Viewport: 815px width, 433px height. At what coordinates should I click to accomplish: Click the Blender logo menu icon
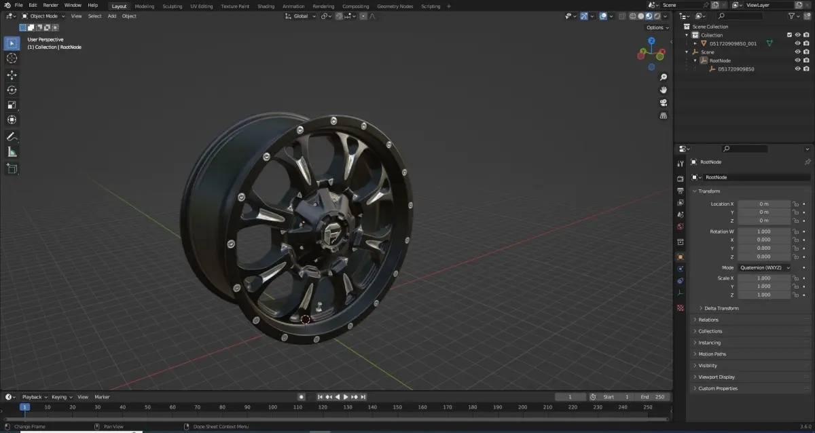(x=7, y=5)
